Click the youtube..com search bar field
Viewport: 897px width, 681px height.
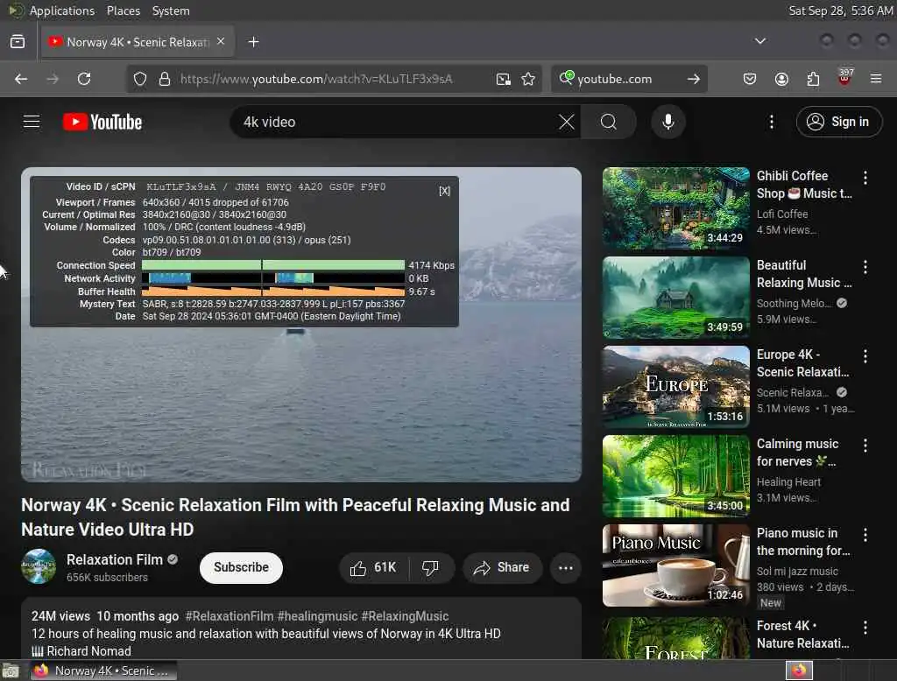629,79
